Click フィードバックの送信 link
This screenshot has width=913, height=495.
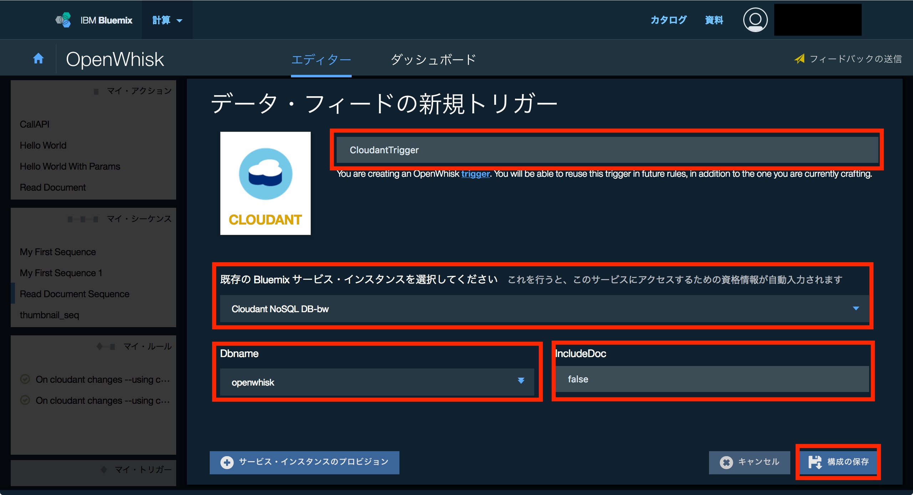click(x=856, y=59)
